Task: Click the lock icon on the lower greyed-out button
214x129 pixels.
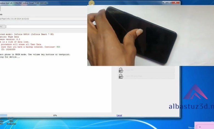Action: click(x=121, y=76)
